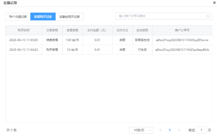This screenshot has height=137, width=217.
Task: Click the 支付金额（元） column header
Action: click(97, 30)
